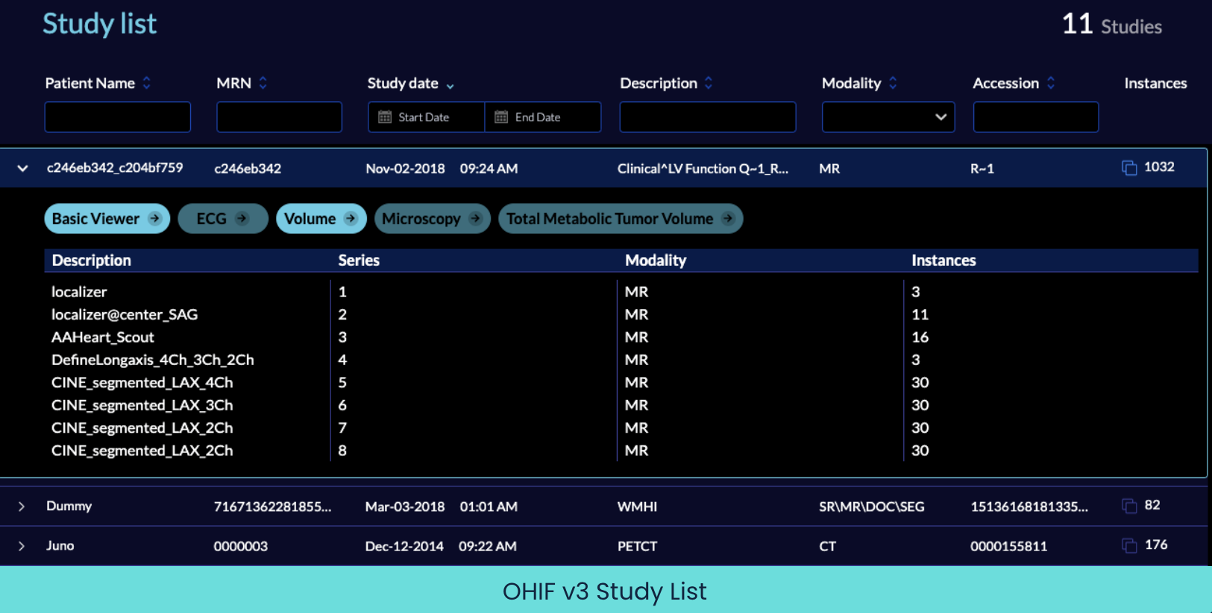
Task: Click Patient Name column header
Action: 90,83
